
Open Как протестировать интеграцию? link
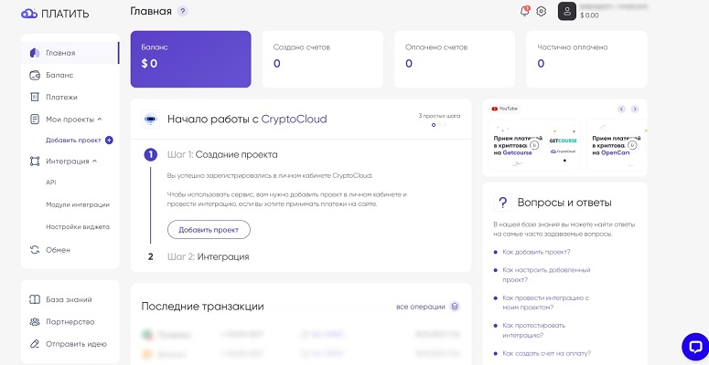coord(534,330)
